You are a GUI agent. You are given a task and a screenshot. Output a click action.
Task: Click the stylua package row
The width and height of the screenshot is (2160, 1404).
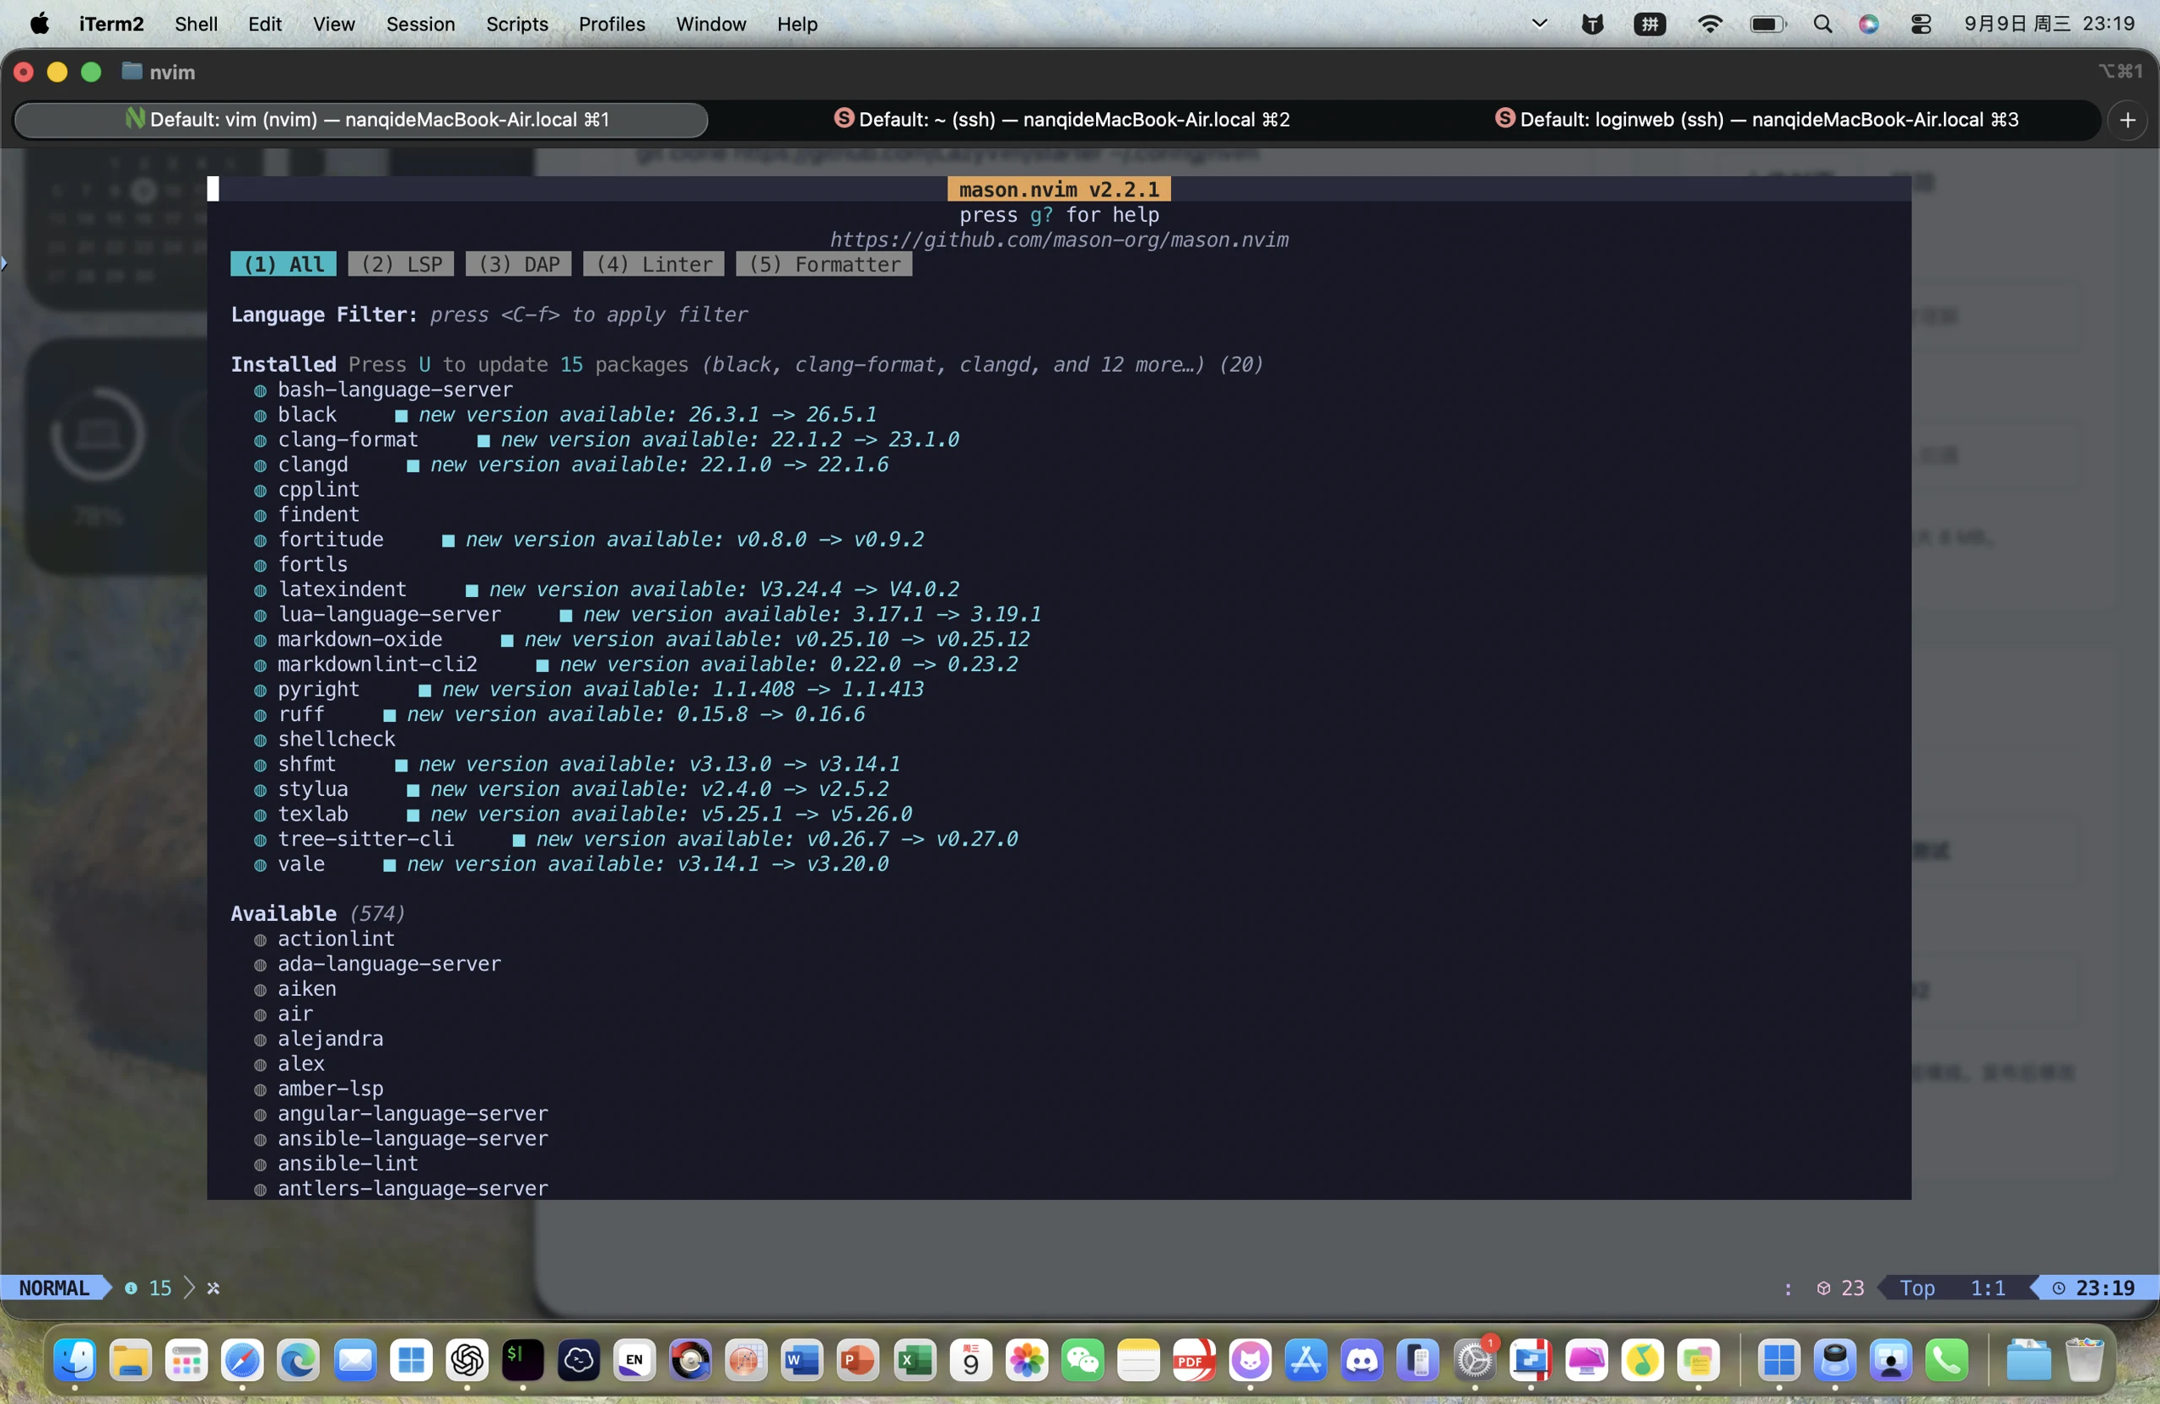(571, 789)
